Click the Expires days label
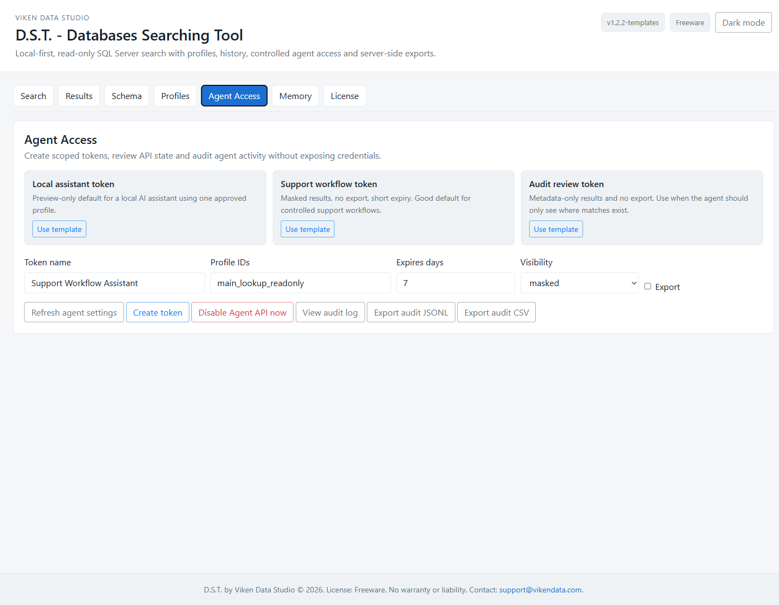Viewport: 779px width, 605px height. tap(420, 263)
